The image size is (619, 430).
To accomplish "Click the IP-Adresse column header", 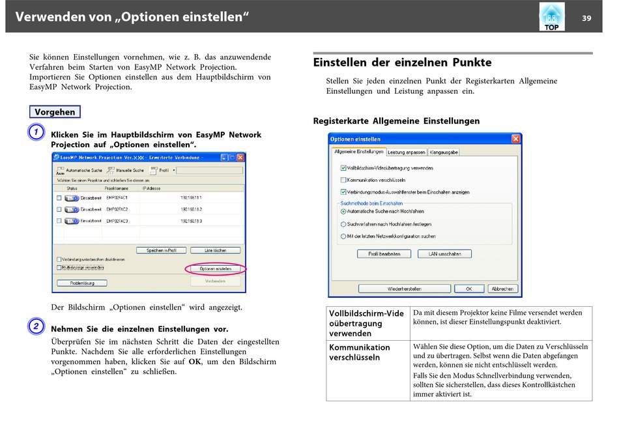I will coord(152,188).
